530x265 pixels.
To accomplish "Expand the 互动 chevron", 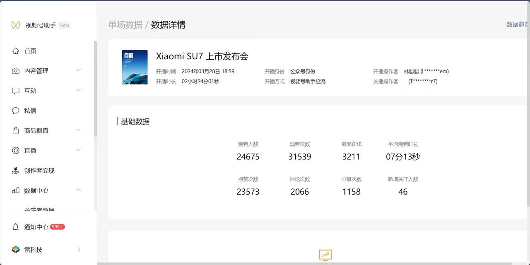I will click(78, 90).
